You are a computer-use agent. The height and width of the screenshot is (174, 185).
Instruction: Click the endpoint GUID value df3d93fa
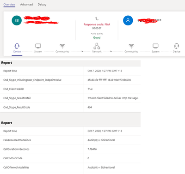click(109, 80)
